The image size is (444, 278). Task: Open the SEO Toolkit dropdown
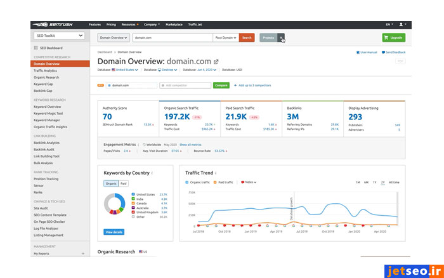(x=59, y=36)
